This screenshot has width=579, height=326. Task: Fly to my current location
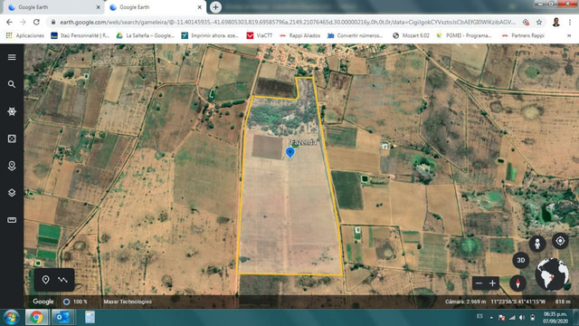(560, 241)
